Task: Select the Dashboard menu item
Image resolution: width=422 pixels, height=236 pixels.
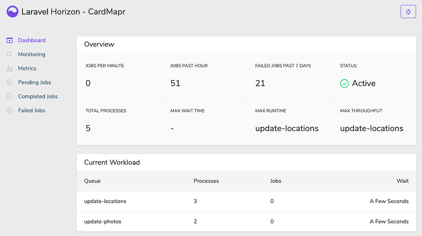Action: 32,41
